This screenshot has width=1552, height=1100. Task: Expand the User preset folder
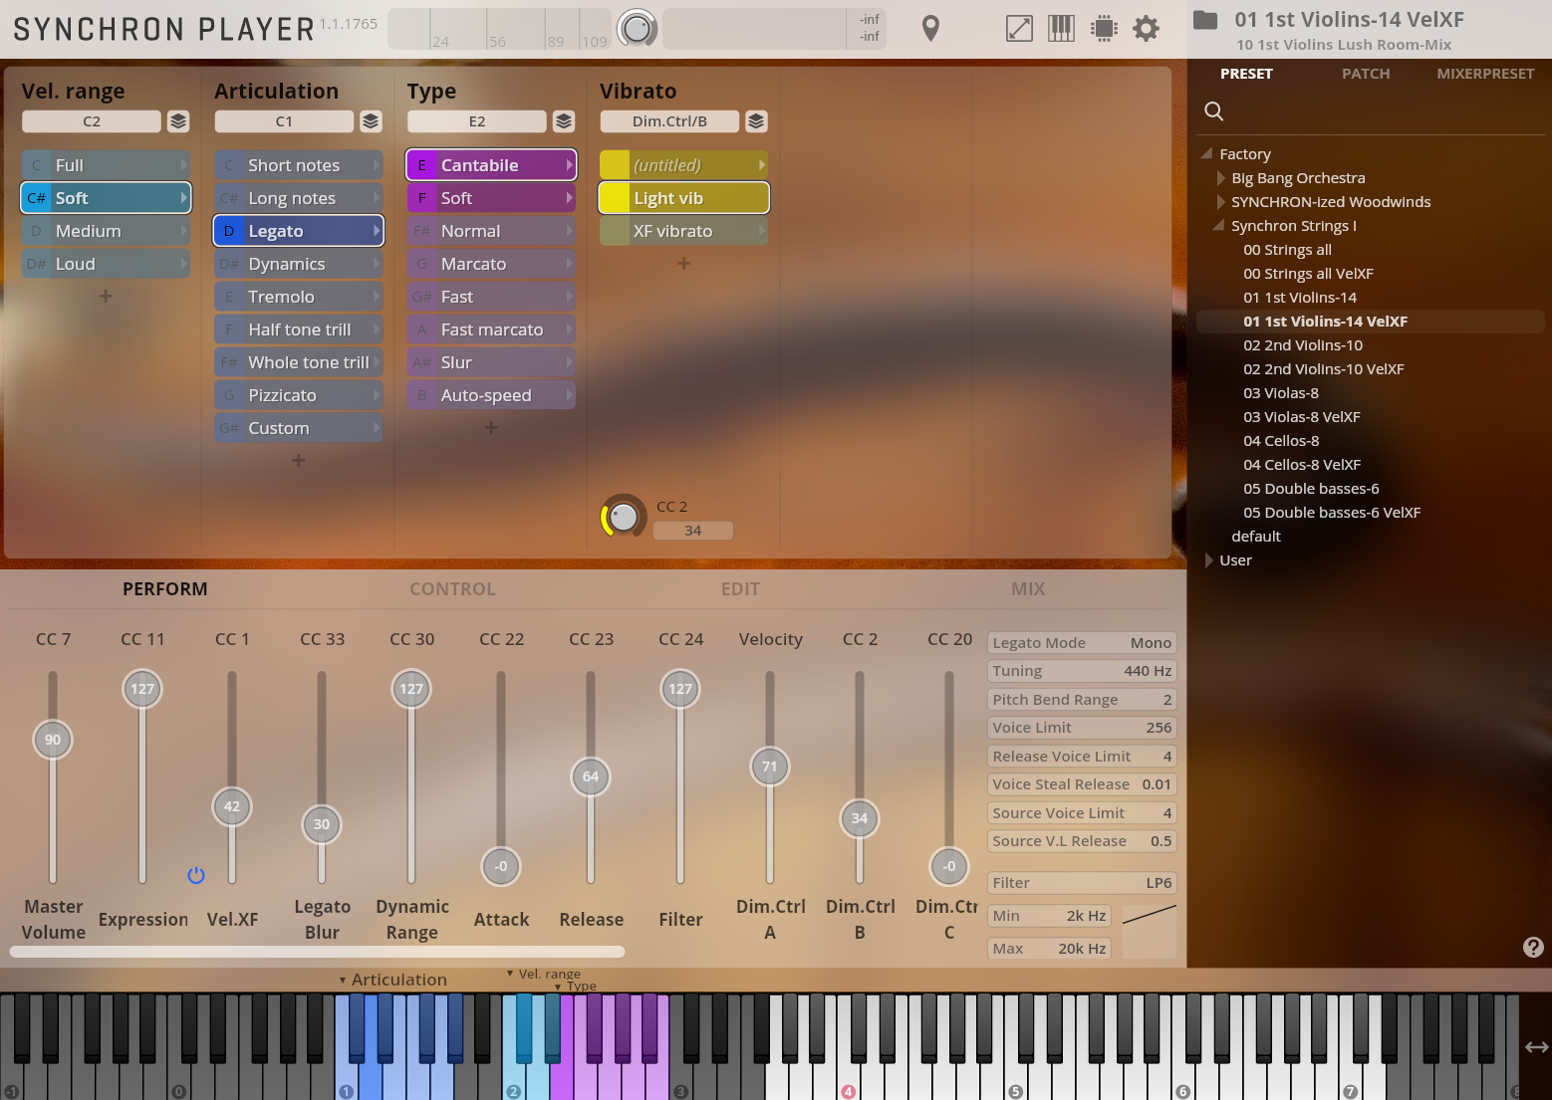click(1208, 560)
